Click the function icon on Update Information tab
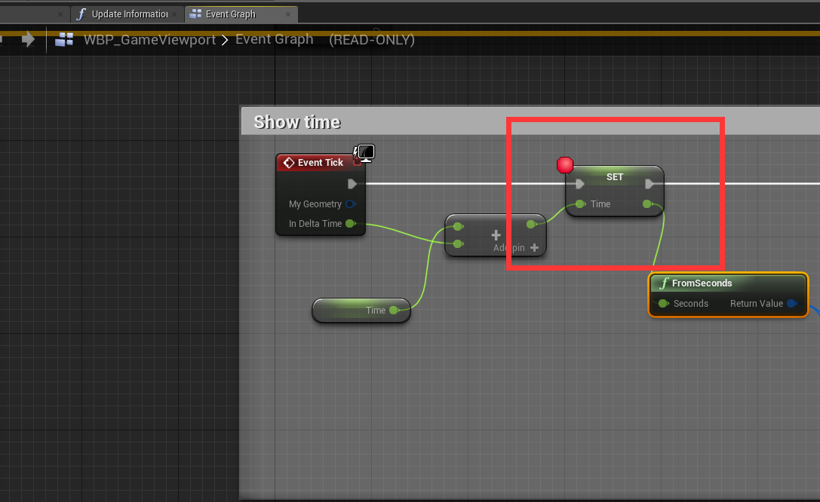 coord(81,14)
